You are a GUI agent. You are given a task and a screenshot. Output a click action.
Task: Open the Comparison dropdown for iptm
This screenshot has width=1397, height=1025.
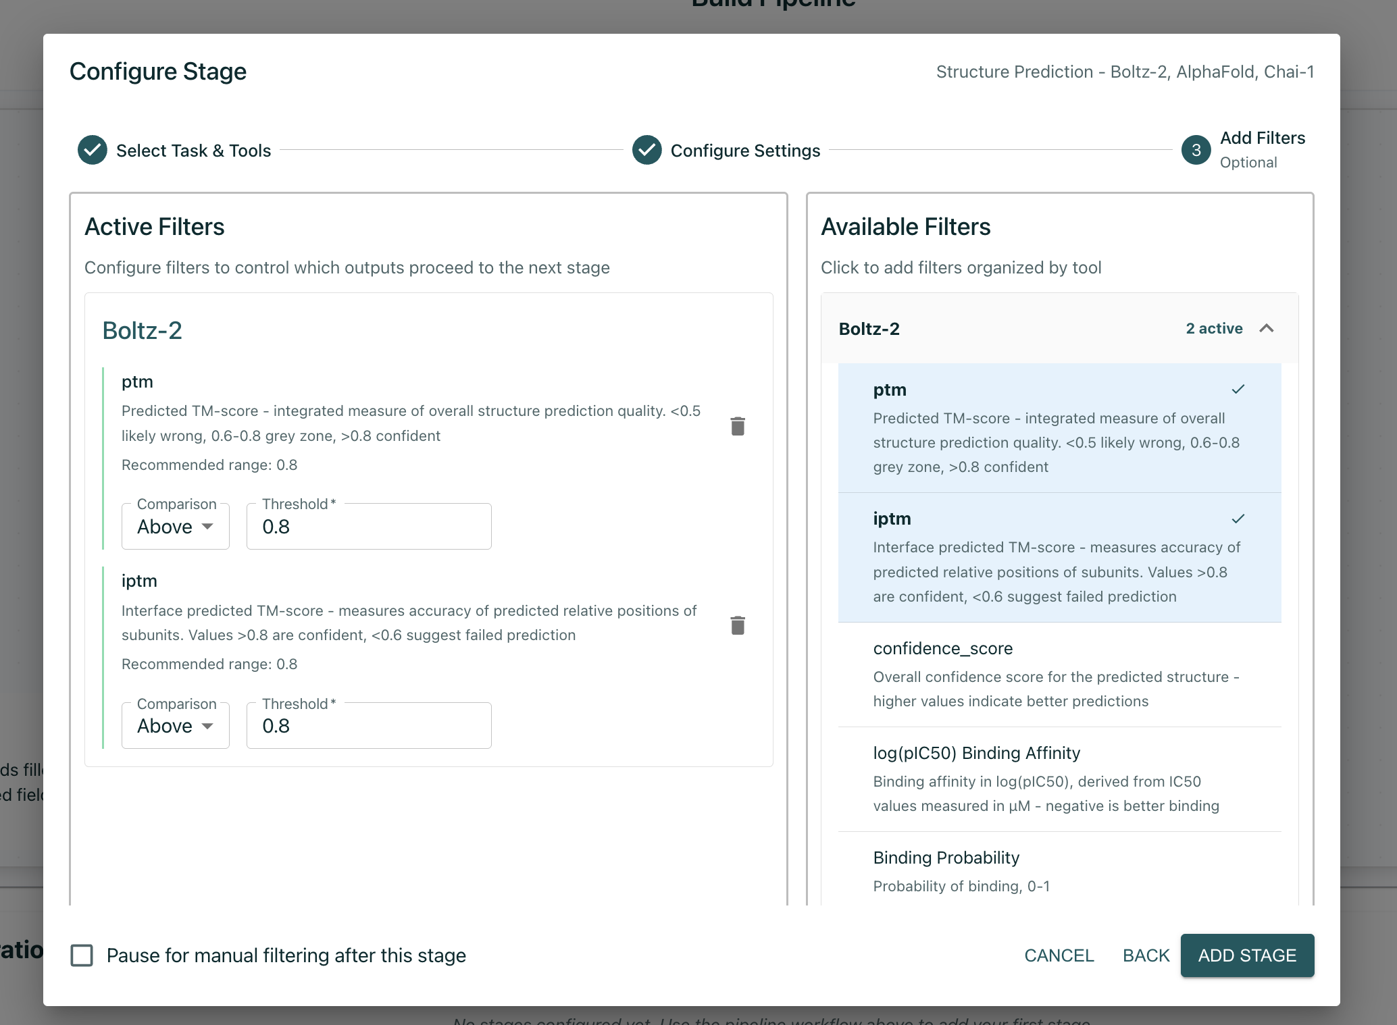click(175, 725)
